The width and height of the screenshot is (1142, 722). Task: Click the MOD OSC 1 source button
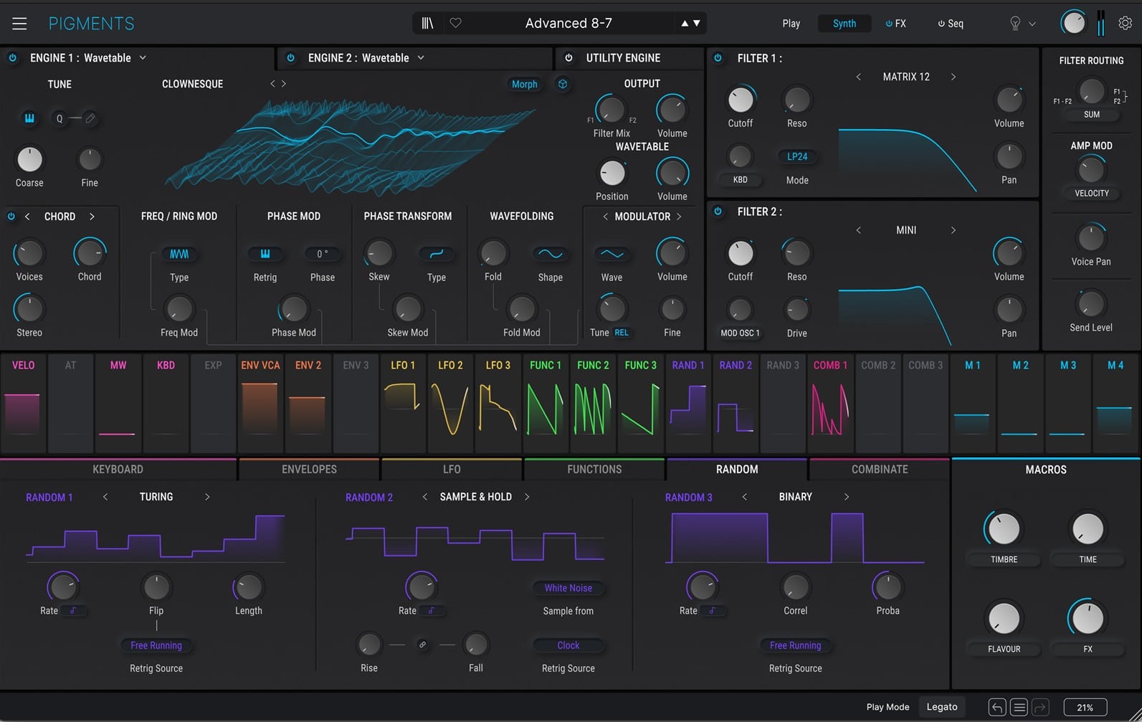pyautogui.click(x=740, y=333)
